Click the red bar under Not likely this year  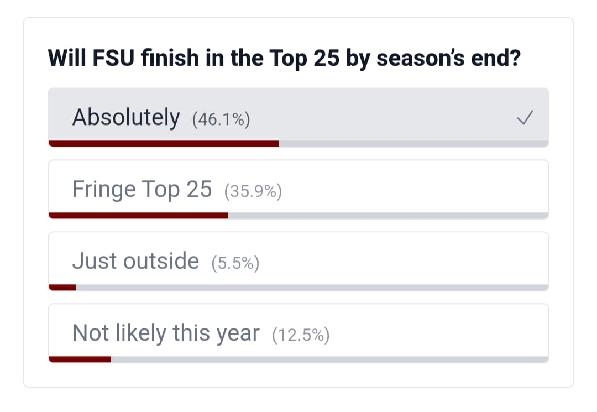[x=80, y=359]
